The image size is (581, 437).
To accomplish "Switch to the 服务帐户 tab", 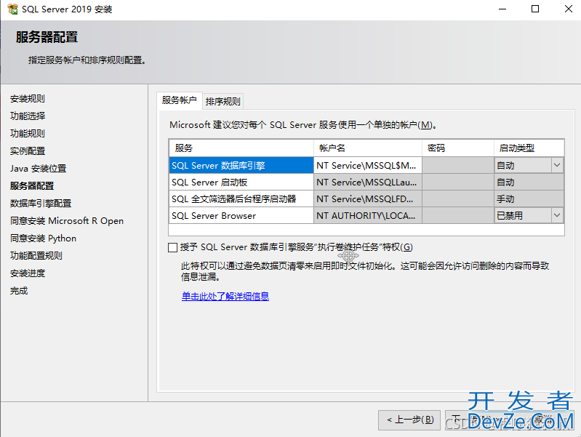I will (180, 100).
